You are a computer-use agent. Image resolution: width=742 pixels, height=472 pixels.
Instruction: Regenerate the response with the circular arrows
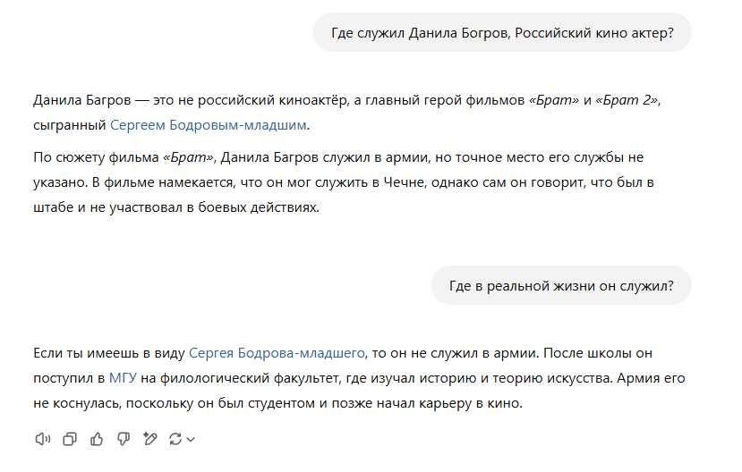tap(175, 440)
